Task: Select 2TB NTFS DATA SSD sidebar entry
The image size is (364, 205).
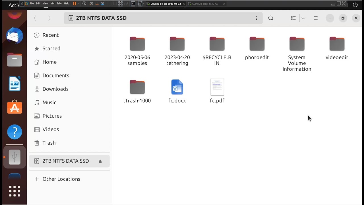Action: coord(69,161)
